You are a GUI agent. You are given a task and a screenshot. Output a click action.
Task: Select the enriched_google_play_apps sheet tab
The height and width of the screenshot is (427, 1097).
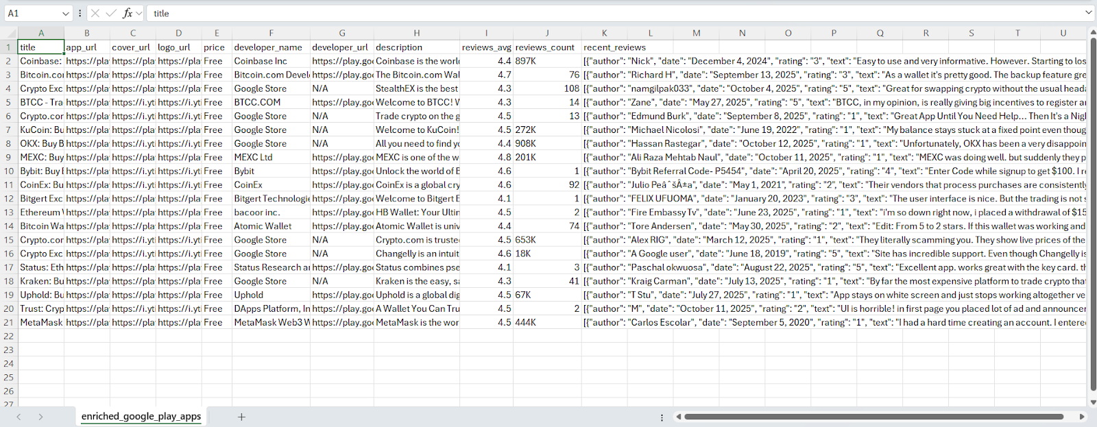[x=141, y=417]
